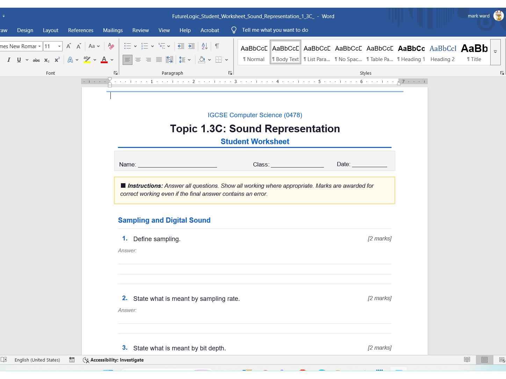Open the Mailings tab
The image size is (506, 379).
113,30
